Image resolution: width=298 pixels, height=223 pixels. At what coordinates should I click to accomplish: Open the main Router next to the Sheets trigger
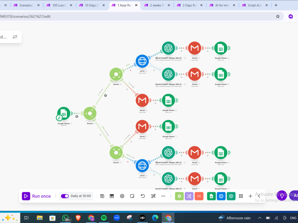click(90, 113)
